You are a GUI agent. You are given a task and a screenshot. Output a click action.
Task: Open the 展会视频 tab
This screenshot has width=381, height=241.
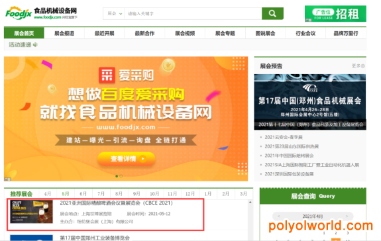coord(185,33)
